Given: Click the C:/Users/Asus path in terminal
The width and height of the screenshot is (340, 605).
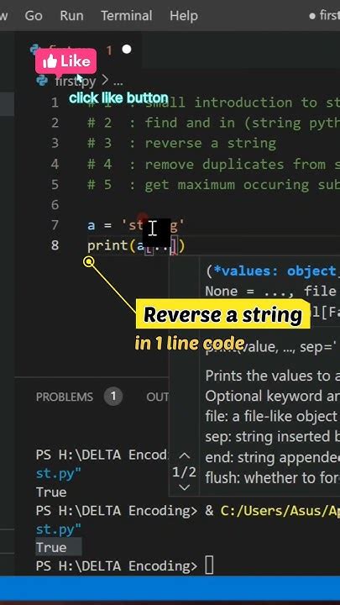Looking at the screenshot, I should coord(280,511).
